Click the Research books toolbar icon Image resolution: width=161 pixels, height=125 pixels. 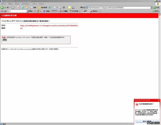click(x=73, y=8)
